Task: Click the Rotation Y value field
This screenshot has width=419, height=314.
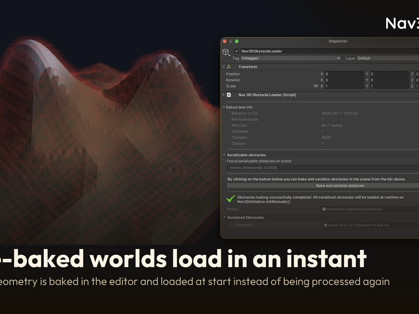Action: 390,80
